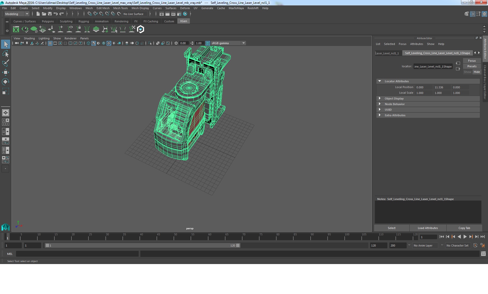This screenshot has width=488, height=294.
Task: Switch to the Rigging shelf tab
Action: 84,21
